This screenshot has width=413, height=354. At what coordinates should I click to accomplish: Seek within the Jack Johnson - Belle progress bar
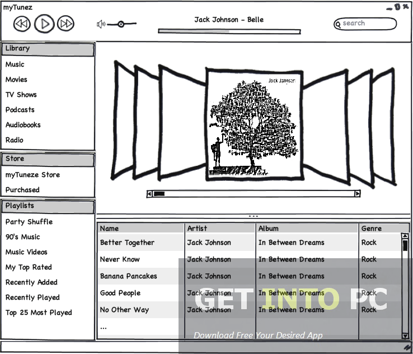[x=229, y=31]
